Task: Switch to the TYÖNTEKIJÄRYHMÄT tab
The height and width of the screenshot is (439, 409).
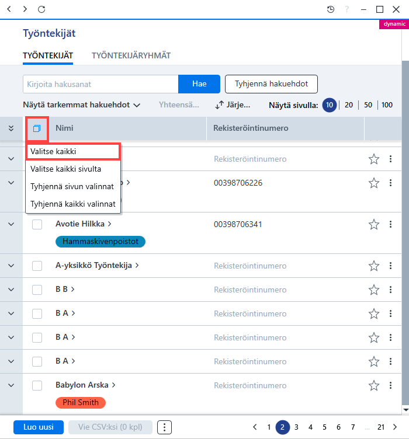Action: click(x=131, y=55)
